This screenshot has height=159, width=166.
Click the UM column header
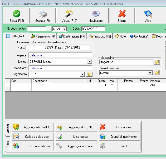coord(89,81)
